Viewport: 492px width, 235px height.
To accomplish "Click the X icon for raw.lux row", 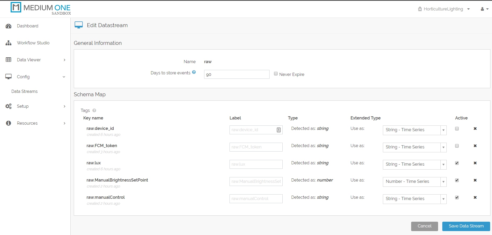I will pyautogui.click(x=475, y=163).
